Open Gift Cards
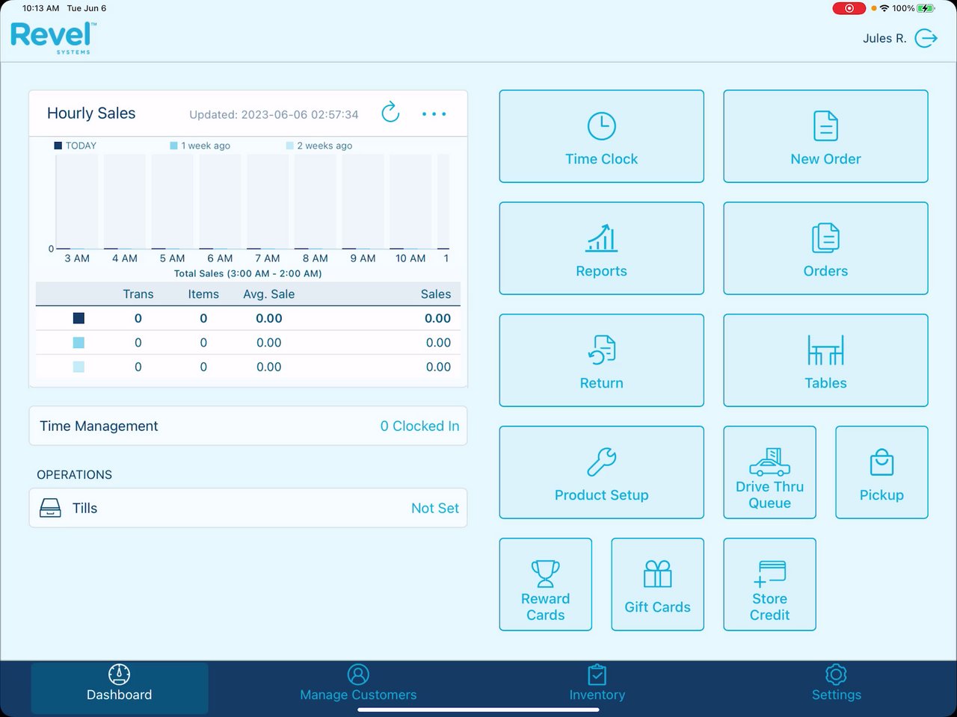This screenshot has width=957, height=717. pyautogui.click(x=658, y=585)
